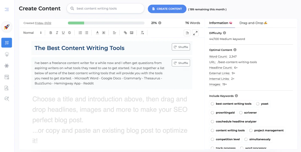Toggle strikethrough formatting
Viewport: 301px width, 152px height.
click(x=69, y=33)
